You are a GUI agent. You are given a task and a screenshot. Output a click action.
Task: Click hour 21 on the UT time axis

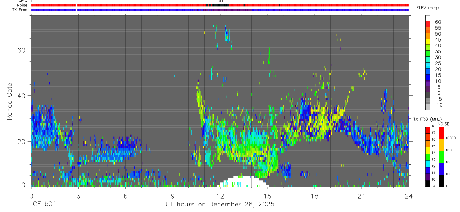pyautogui.click(x=362, y=196)
